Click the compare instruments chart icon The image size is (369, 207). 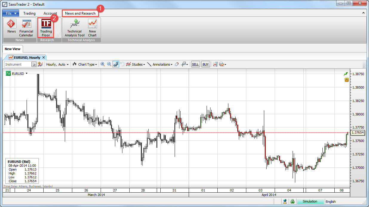[x=40, y=64]
